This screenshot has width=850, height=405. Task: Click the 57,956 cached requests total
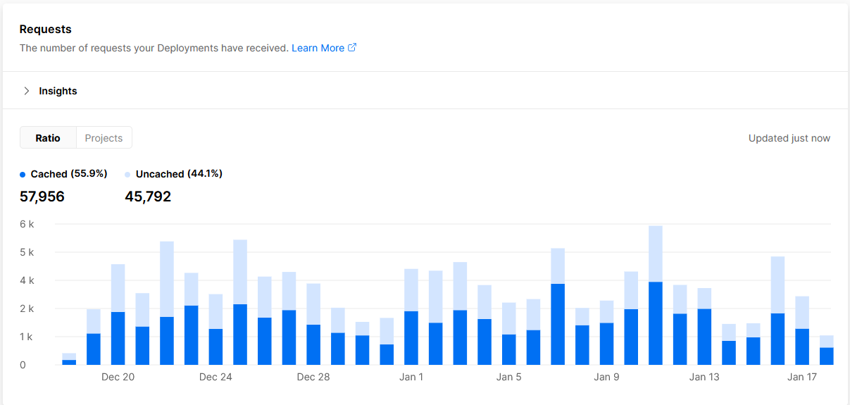42,197
